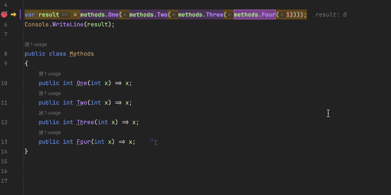The width and height of the screenshot is (391, 195).
Task: Click the 'var' keyword
Action: point(30,15)
